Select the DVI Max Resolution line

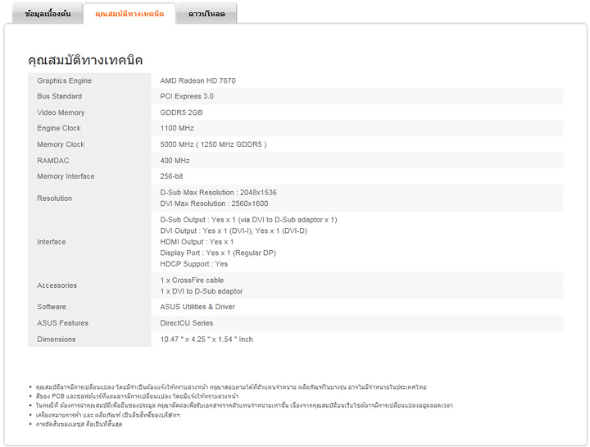214,203
